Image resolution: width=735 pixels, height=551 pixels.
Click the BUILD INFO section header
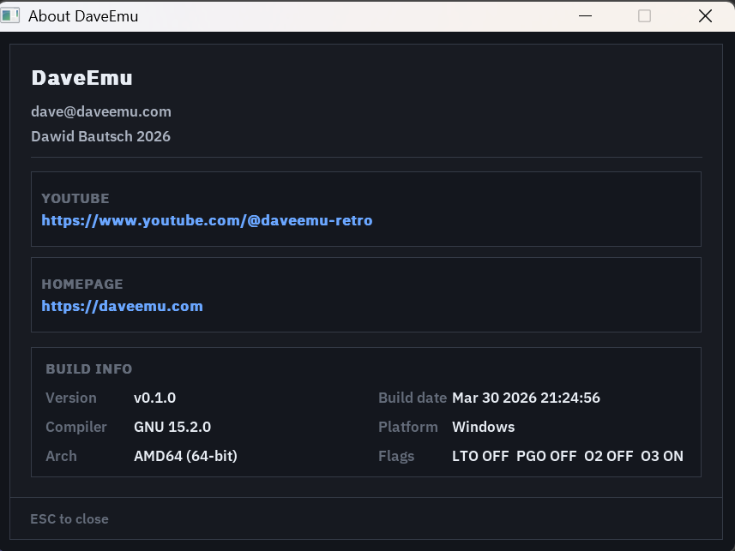coord(88,369)
